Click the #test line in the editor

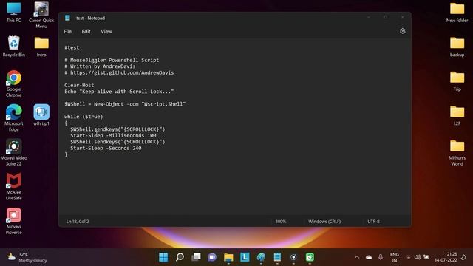click(72, 47)
